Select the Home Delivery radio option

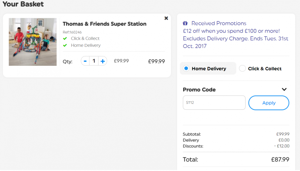click(186, 68)
